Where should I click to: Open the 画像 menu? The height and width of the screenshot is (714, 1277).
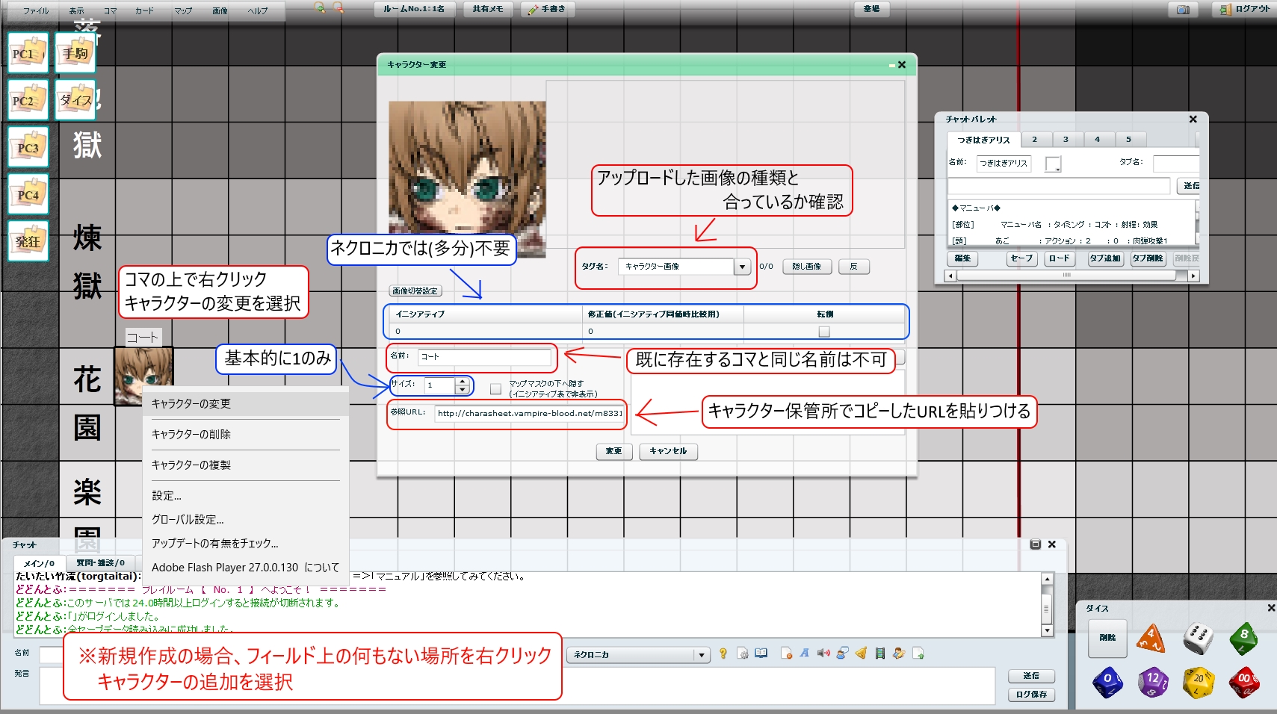(220, 11)
